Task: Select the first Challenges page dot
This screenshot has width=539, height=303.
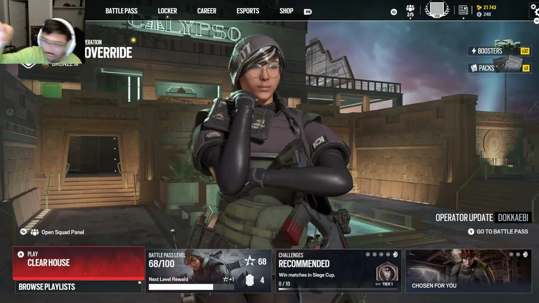Action: [x=368, y=255]
